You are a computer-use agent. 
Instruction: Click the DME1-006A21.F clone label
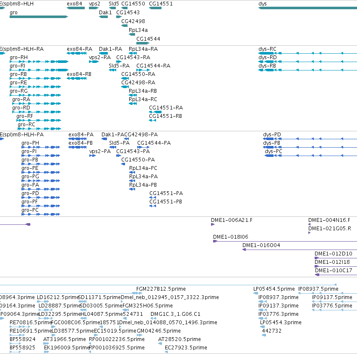pyautogui.click(x=232, y=220)
